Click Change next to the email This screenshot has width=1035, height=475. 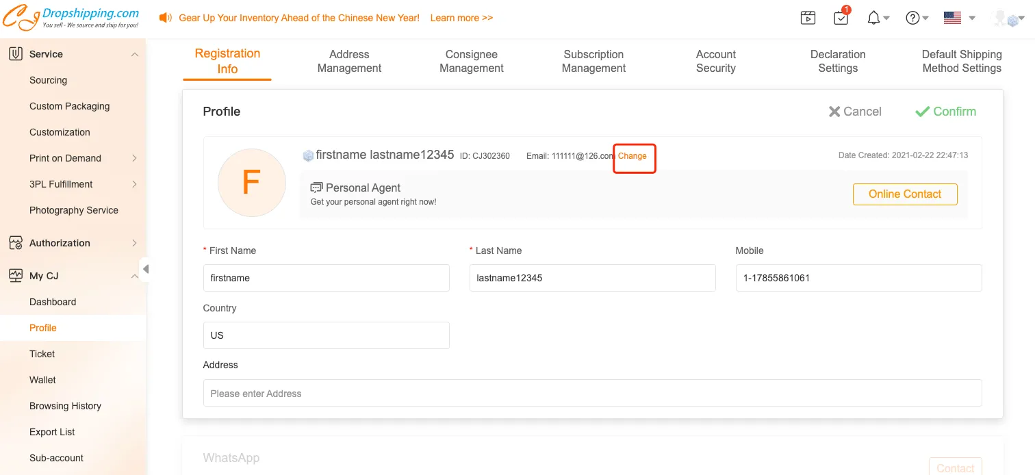click(632, 156)
